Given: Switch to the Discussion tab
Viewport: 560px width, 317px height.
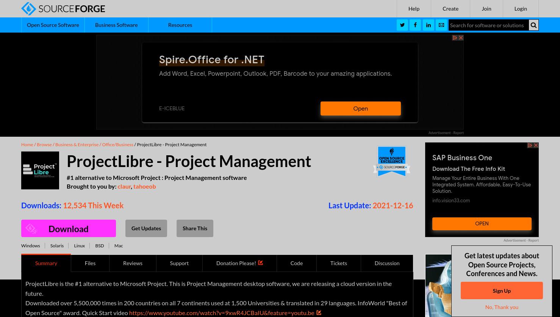Looking at the screenshot, I should coord(387,263).
